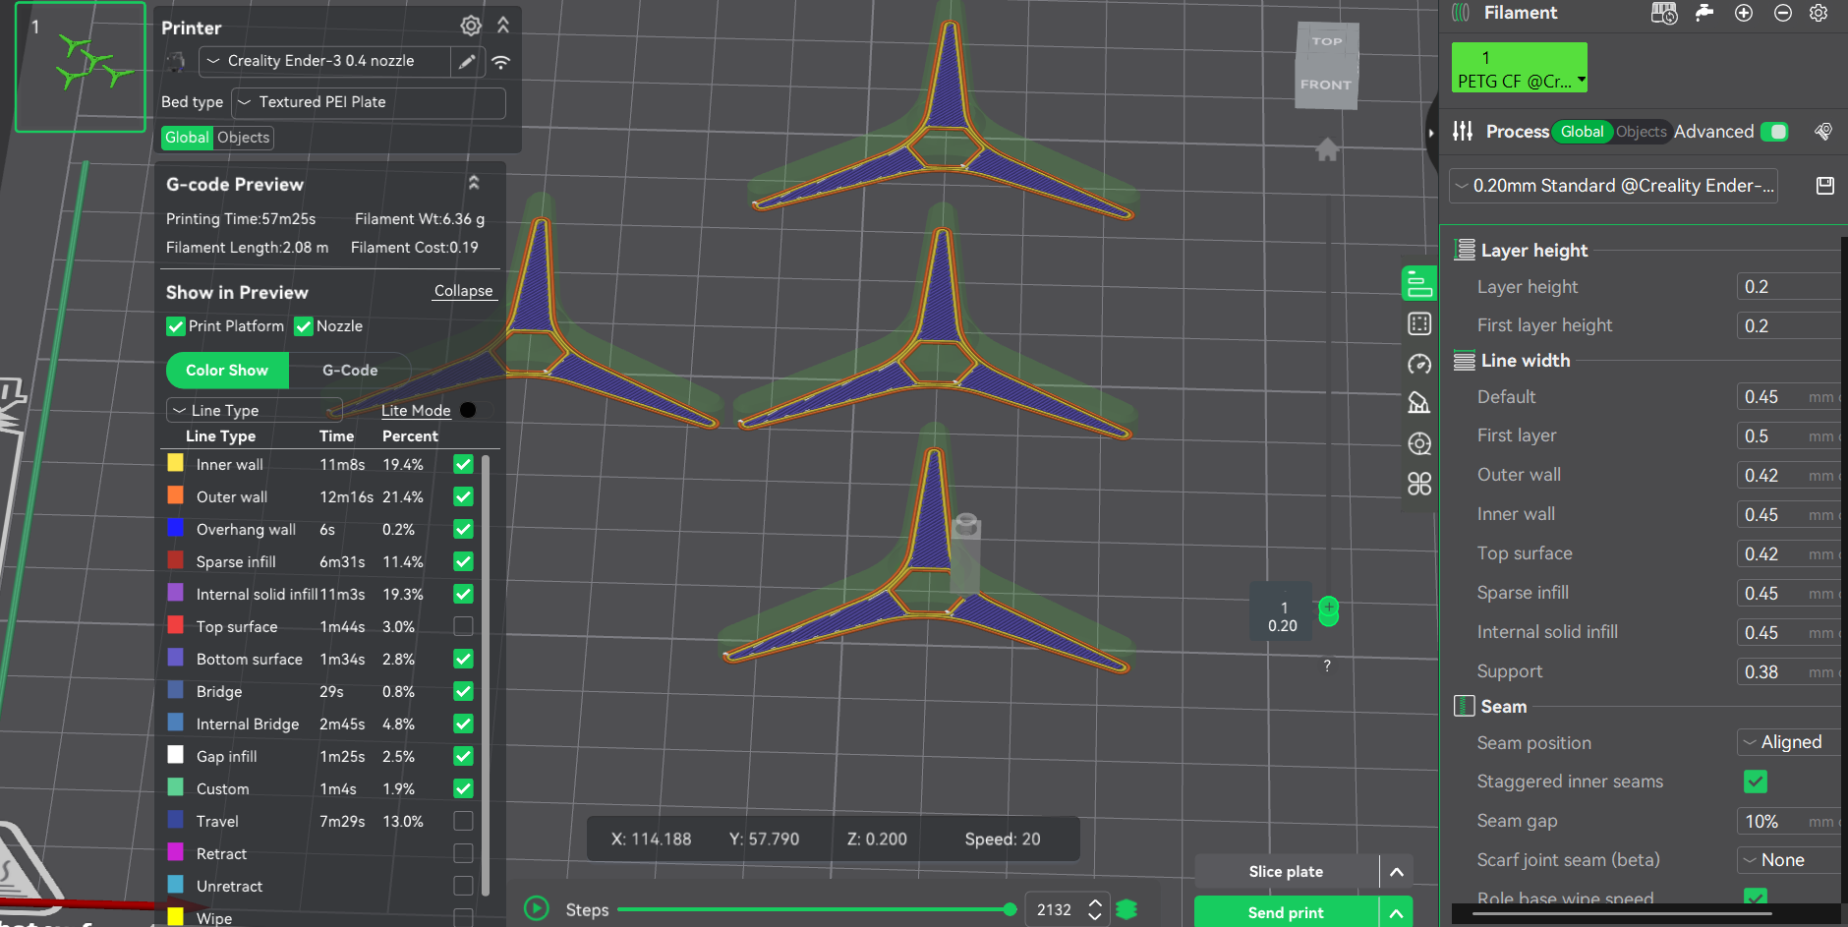Screen dimensions: 1848x927
Task: Remove a filament with minus icon
Action: click(1783, 13)
